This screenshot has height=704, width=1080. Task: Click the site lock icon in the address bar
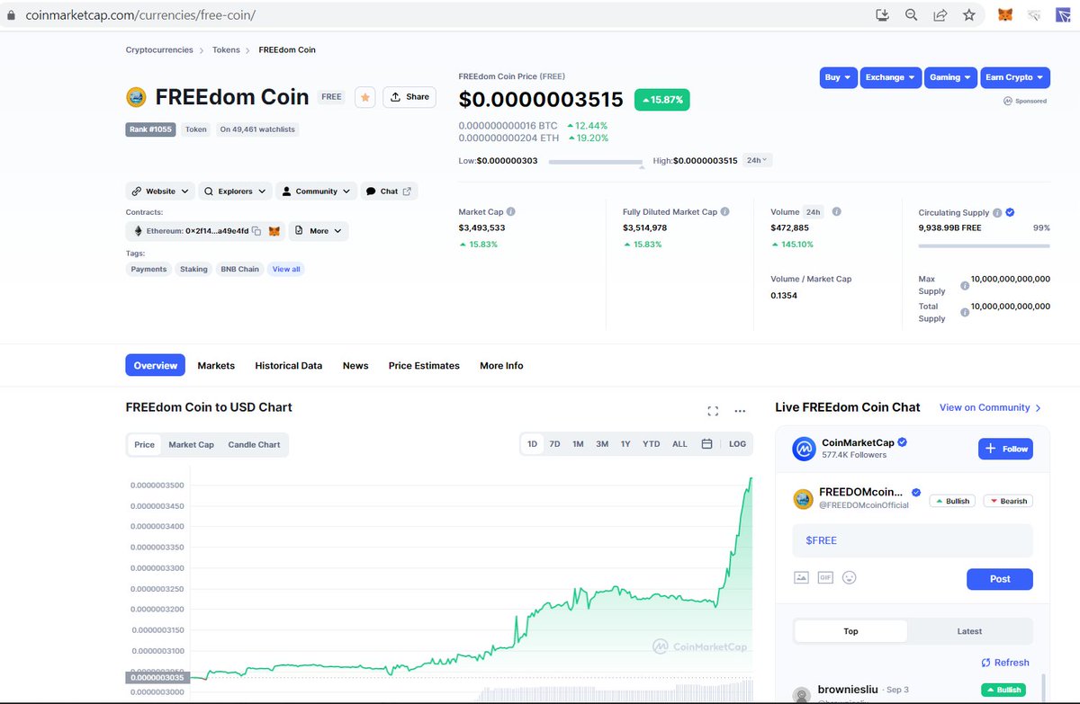coord(11,15)
